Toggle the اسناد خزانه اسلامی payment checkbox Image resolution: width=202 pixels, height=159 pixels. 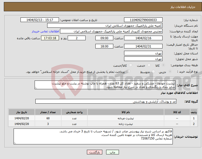tap(128, 71)
